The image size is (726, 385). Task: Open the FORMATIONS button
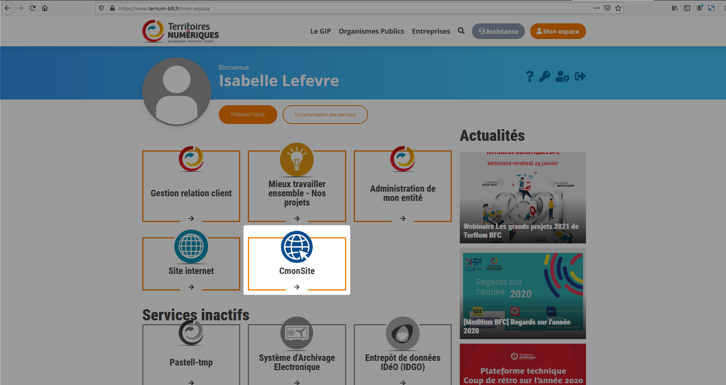click(248, 115)
